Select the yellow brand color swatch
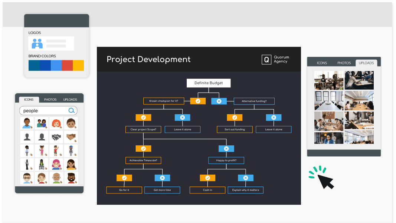396x223 pixels. click(78, 65)
